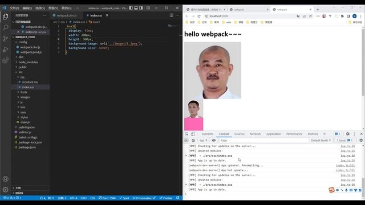Clear the DevTools console

[193, 141]
